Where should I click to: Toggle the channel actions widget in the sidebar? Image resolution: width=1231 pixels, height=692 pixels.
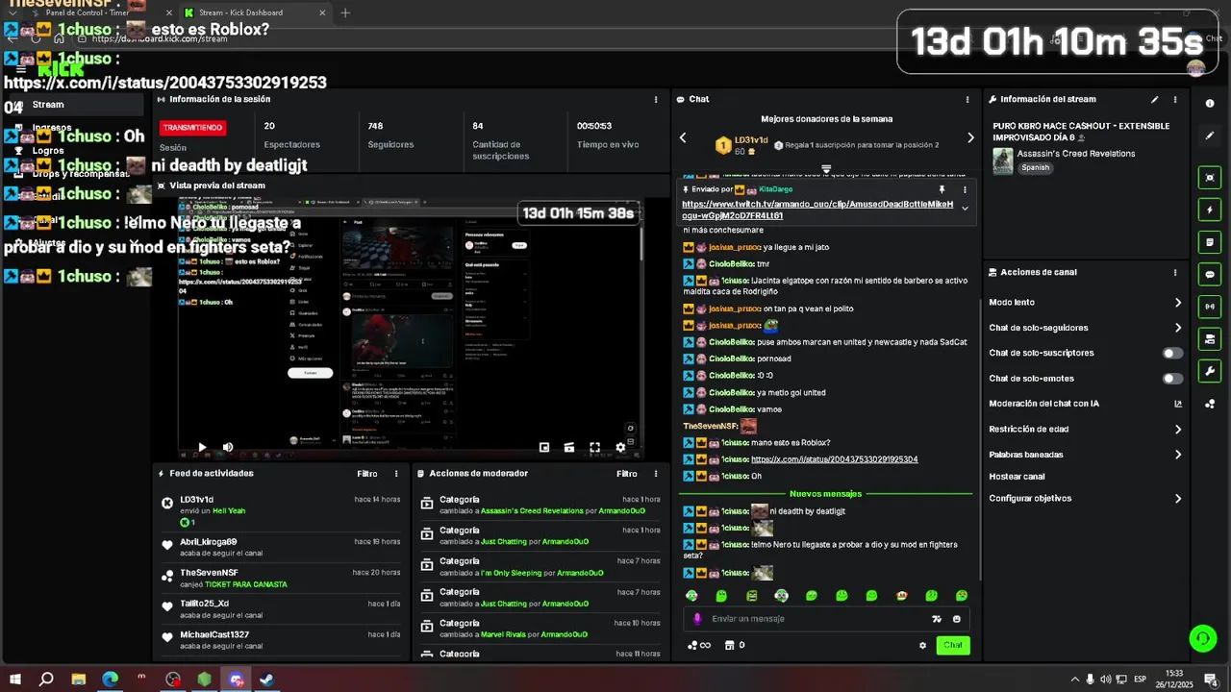1210,339
